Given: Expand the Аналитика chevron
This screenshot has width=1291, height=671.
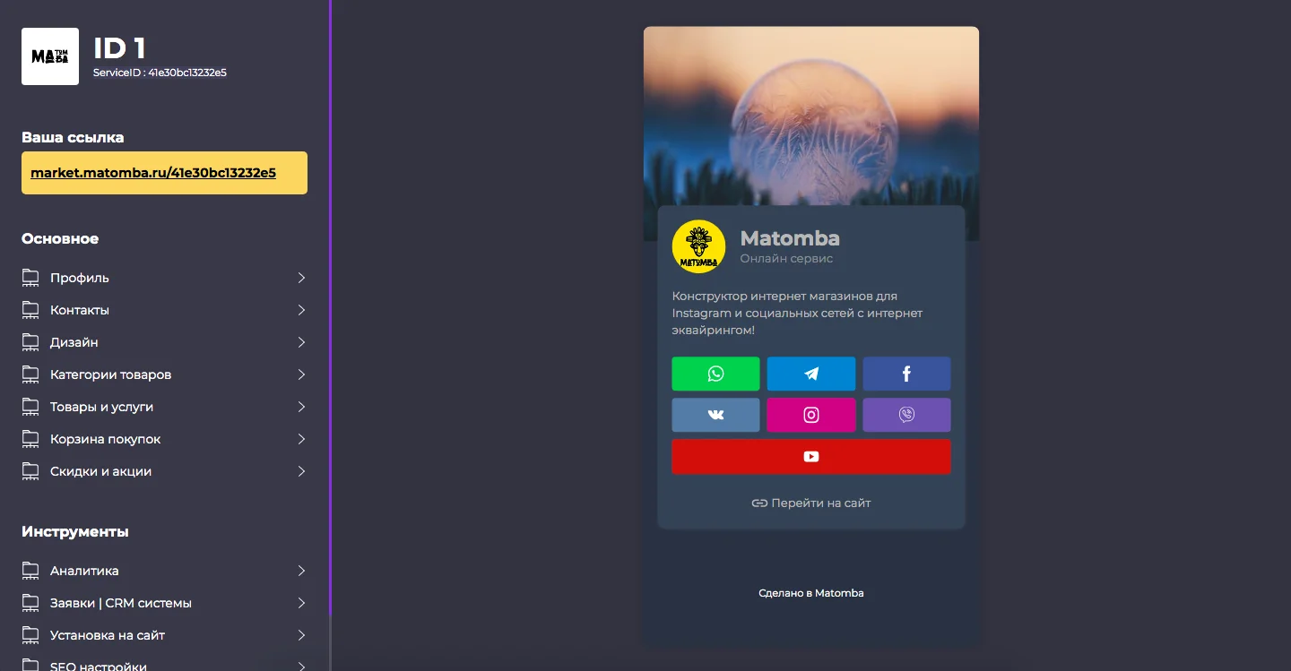Looking at the screenshot, I should (x=302, y=571).
